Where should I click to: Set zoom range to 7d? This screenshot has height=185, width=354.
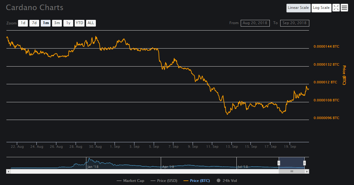click(34, 23)
